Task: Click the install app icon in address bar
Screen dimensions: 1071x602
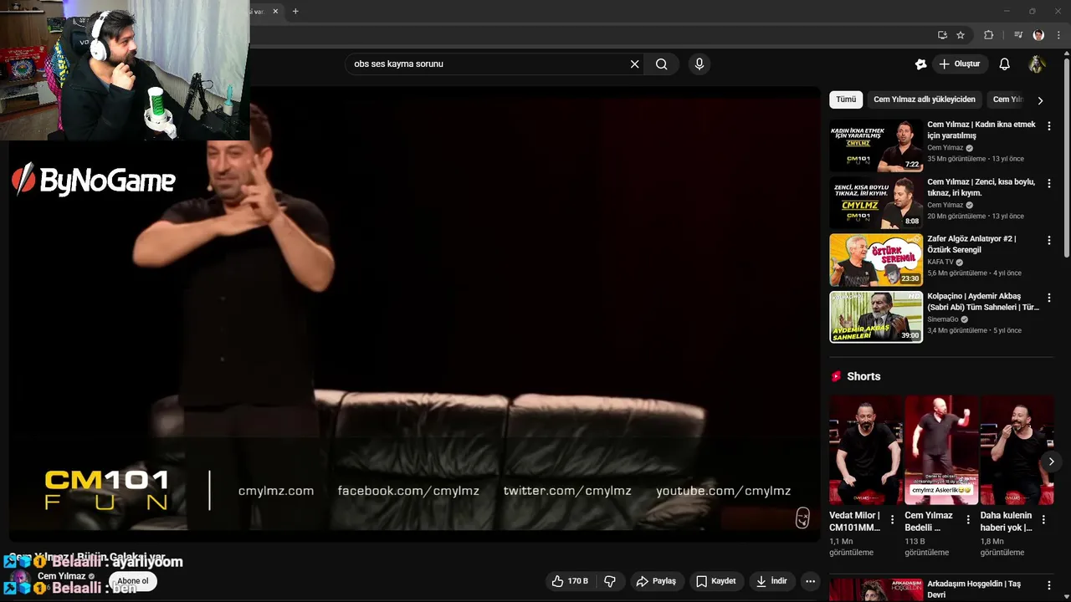Action: 942,35
